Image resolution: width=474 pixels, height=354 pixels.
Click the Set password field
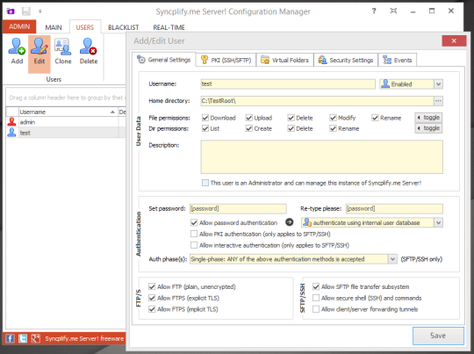pyautogui.click(x=238, y=208)
